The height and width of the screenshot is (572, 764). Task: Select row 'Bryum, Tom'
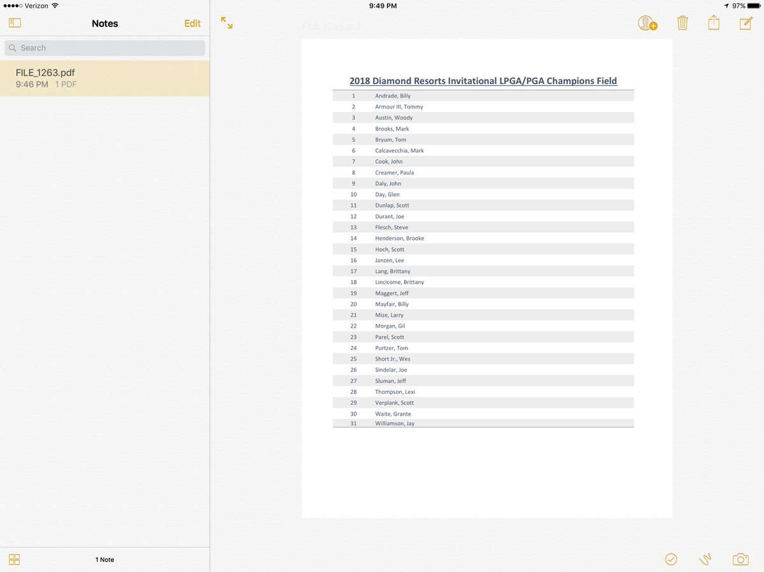click(x=483, y=139)
